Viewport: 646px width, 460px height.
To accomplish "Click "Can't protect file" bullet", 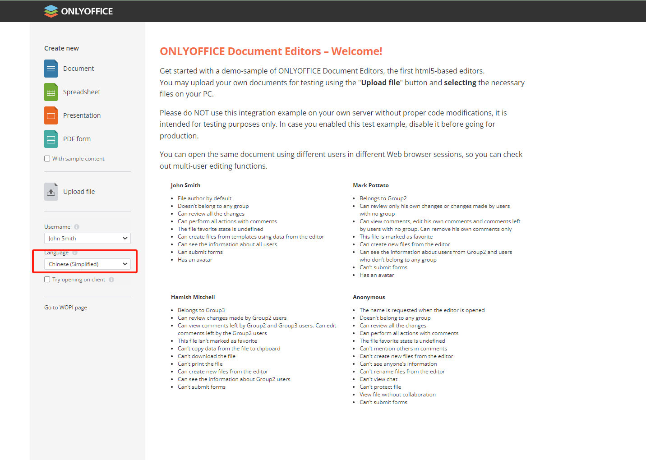I will click(380, 387).
